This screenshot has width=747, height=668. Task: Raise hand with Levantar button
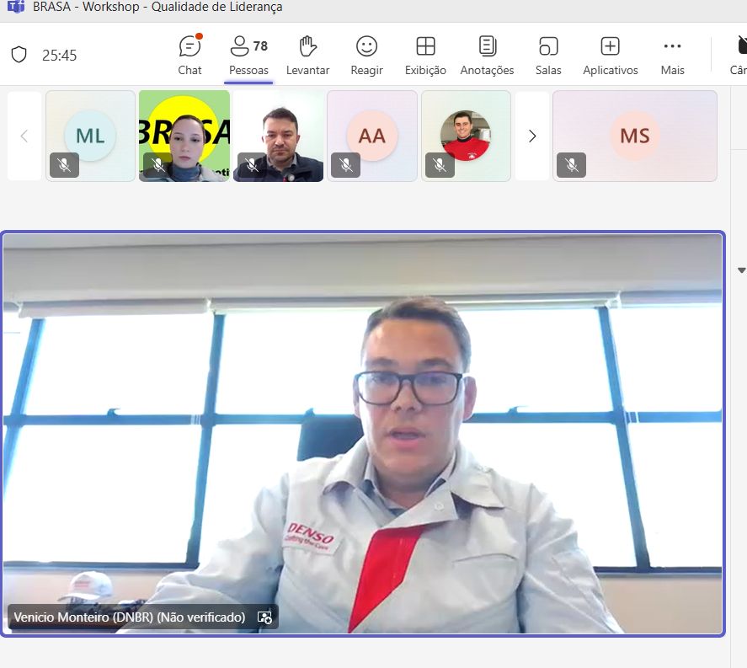point(307,55)
